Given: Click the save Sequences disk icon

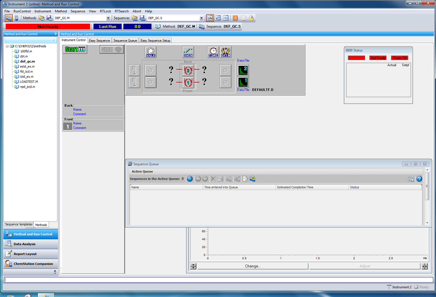Looking at the screenshot, I should (142, 19).
